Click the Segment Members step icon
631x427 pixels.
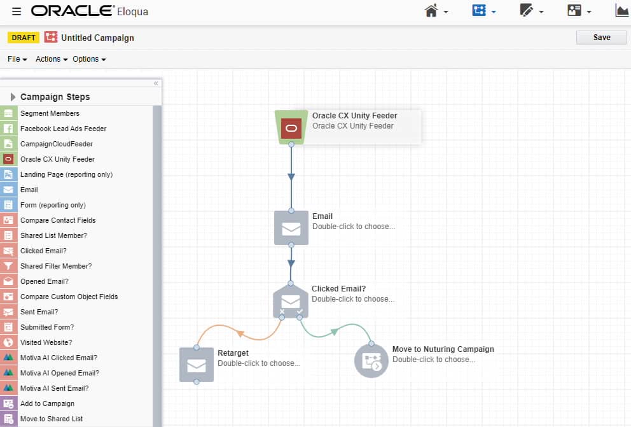click(x=10, y=113)
